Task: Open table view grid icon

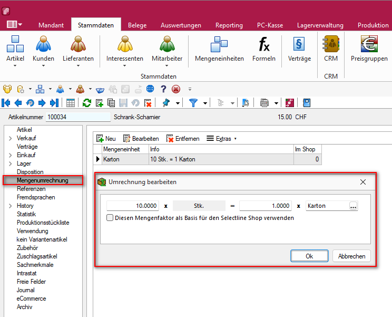Action: tap(71, 103)
